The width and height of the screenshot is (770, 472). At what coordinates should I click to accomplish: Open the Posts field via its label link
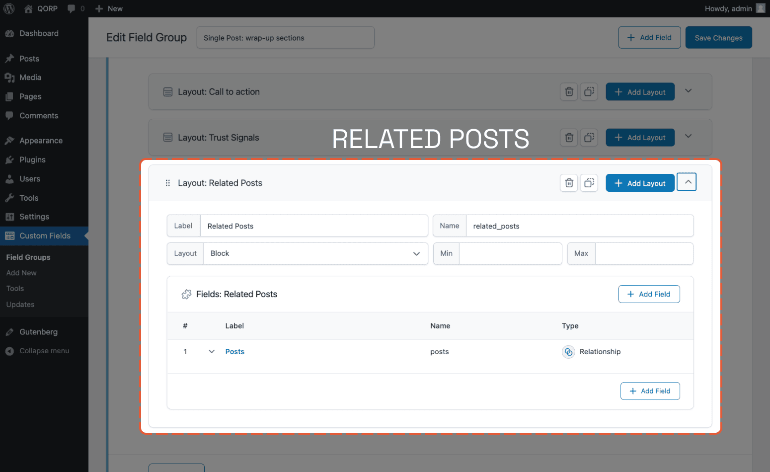click(x=234, y=351)
